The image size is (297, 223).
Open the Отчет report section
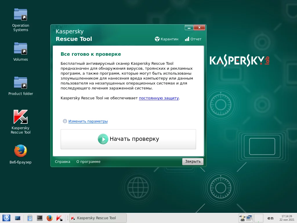[193, 39]
